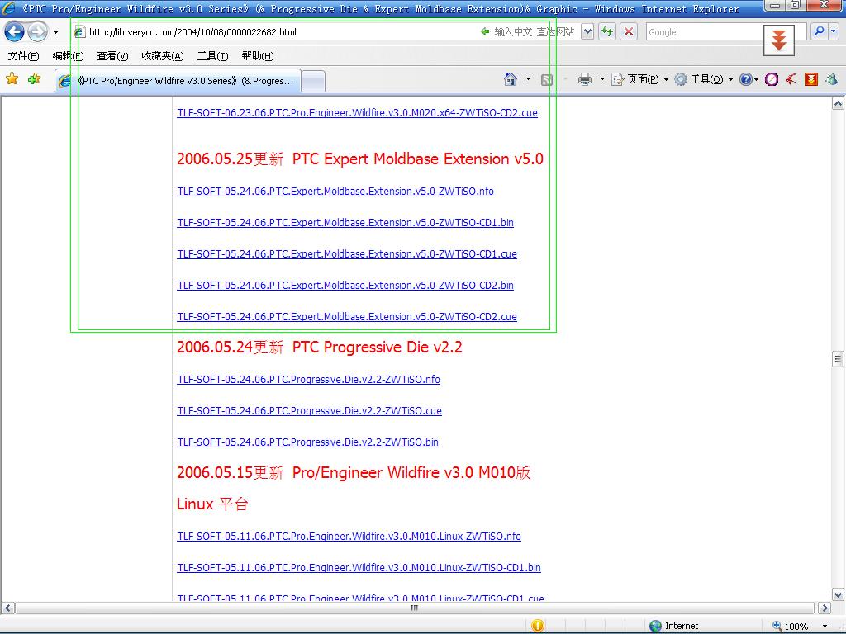The width and height of the screenshot is (846, 634).
Task: Click the 'Linux 平台' heading text
Action: 212,504
